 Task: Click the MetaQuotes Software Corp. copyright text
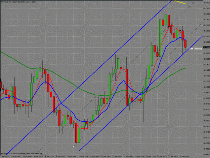pos(22,153)
